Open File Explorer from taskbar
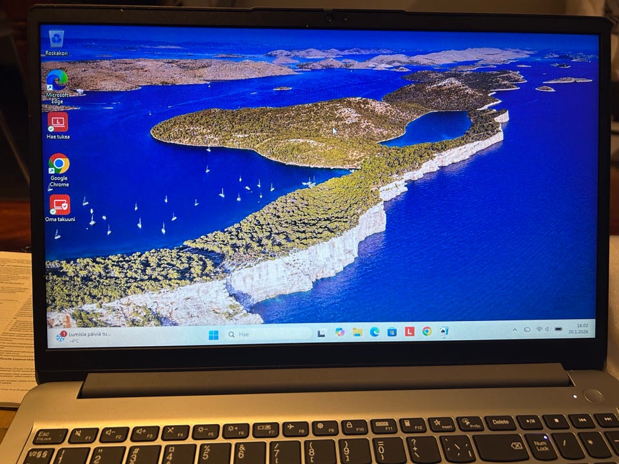Image resolution: width=619 pixels, height=464 pixels. coord(357,332)
